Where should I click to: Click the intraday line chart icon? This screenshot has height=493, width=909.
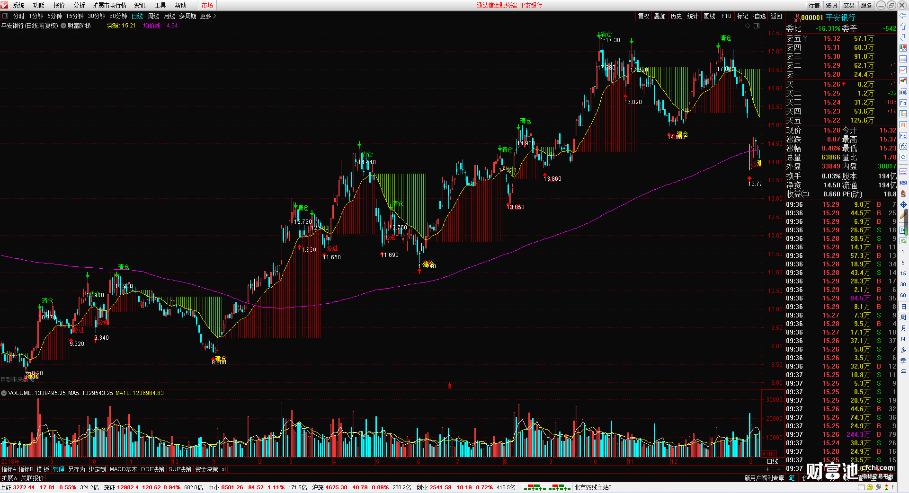pyautogui.click(x=903, y=70)
